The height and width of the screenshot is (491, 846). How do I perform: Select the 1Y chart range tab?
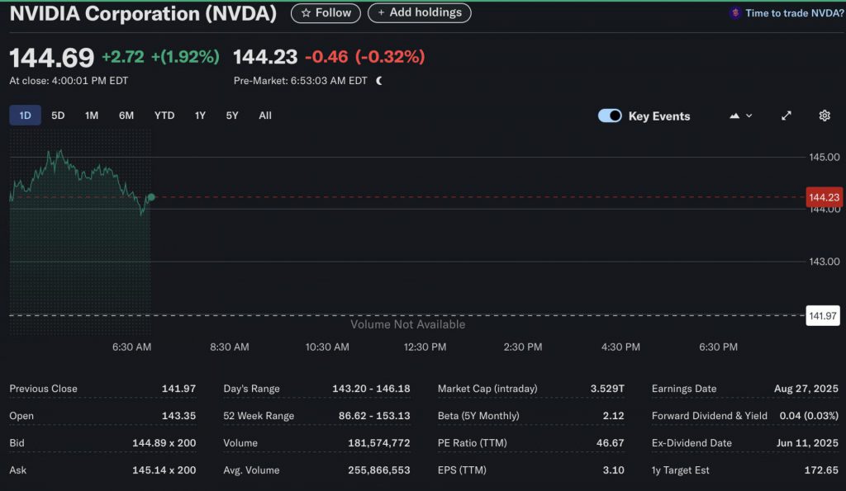200,116
